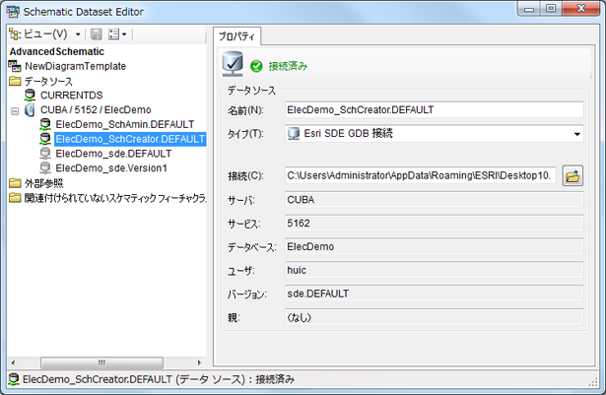Click the tree's horizontal scrollbar thumb
The height and width of the screenshot is (395, 606).
102,362
